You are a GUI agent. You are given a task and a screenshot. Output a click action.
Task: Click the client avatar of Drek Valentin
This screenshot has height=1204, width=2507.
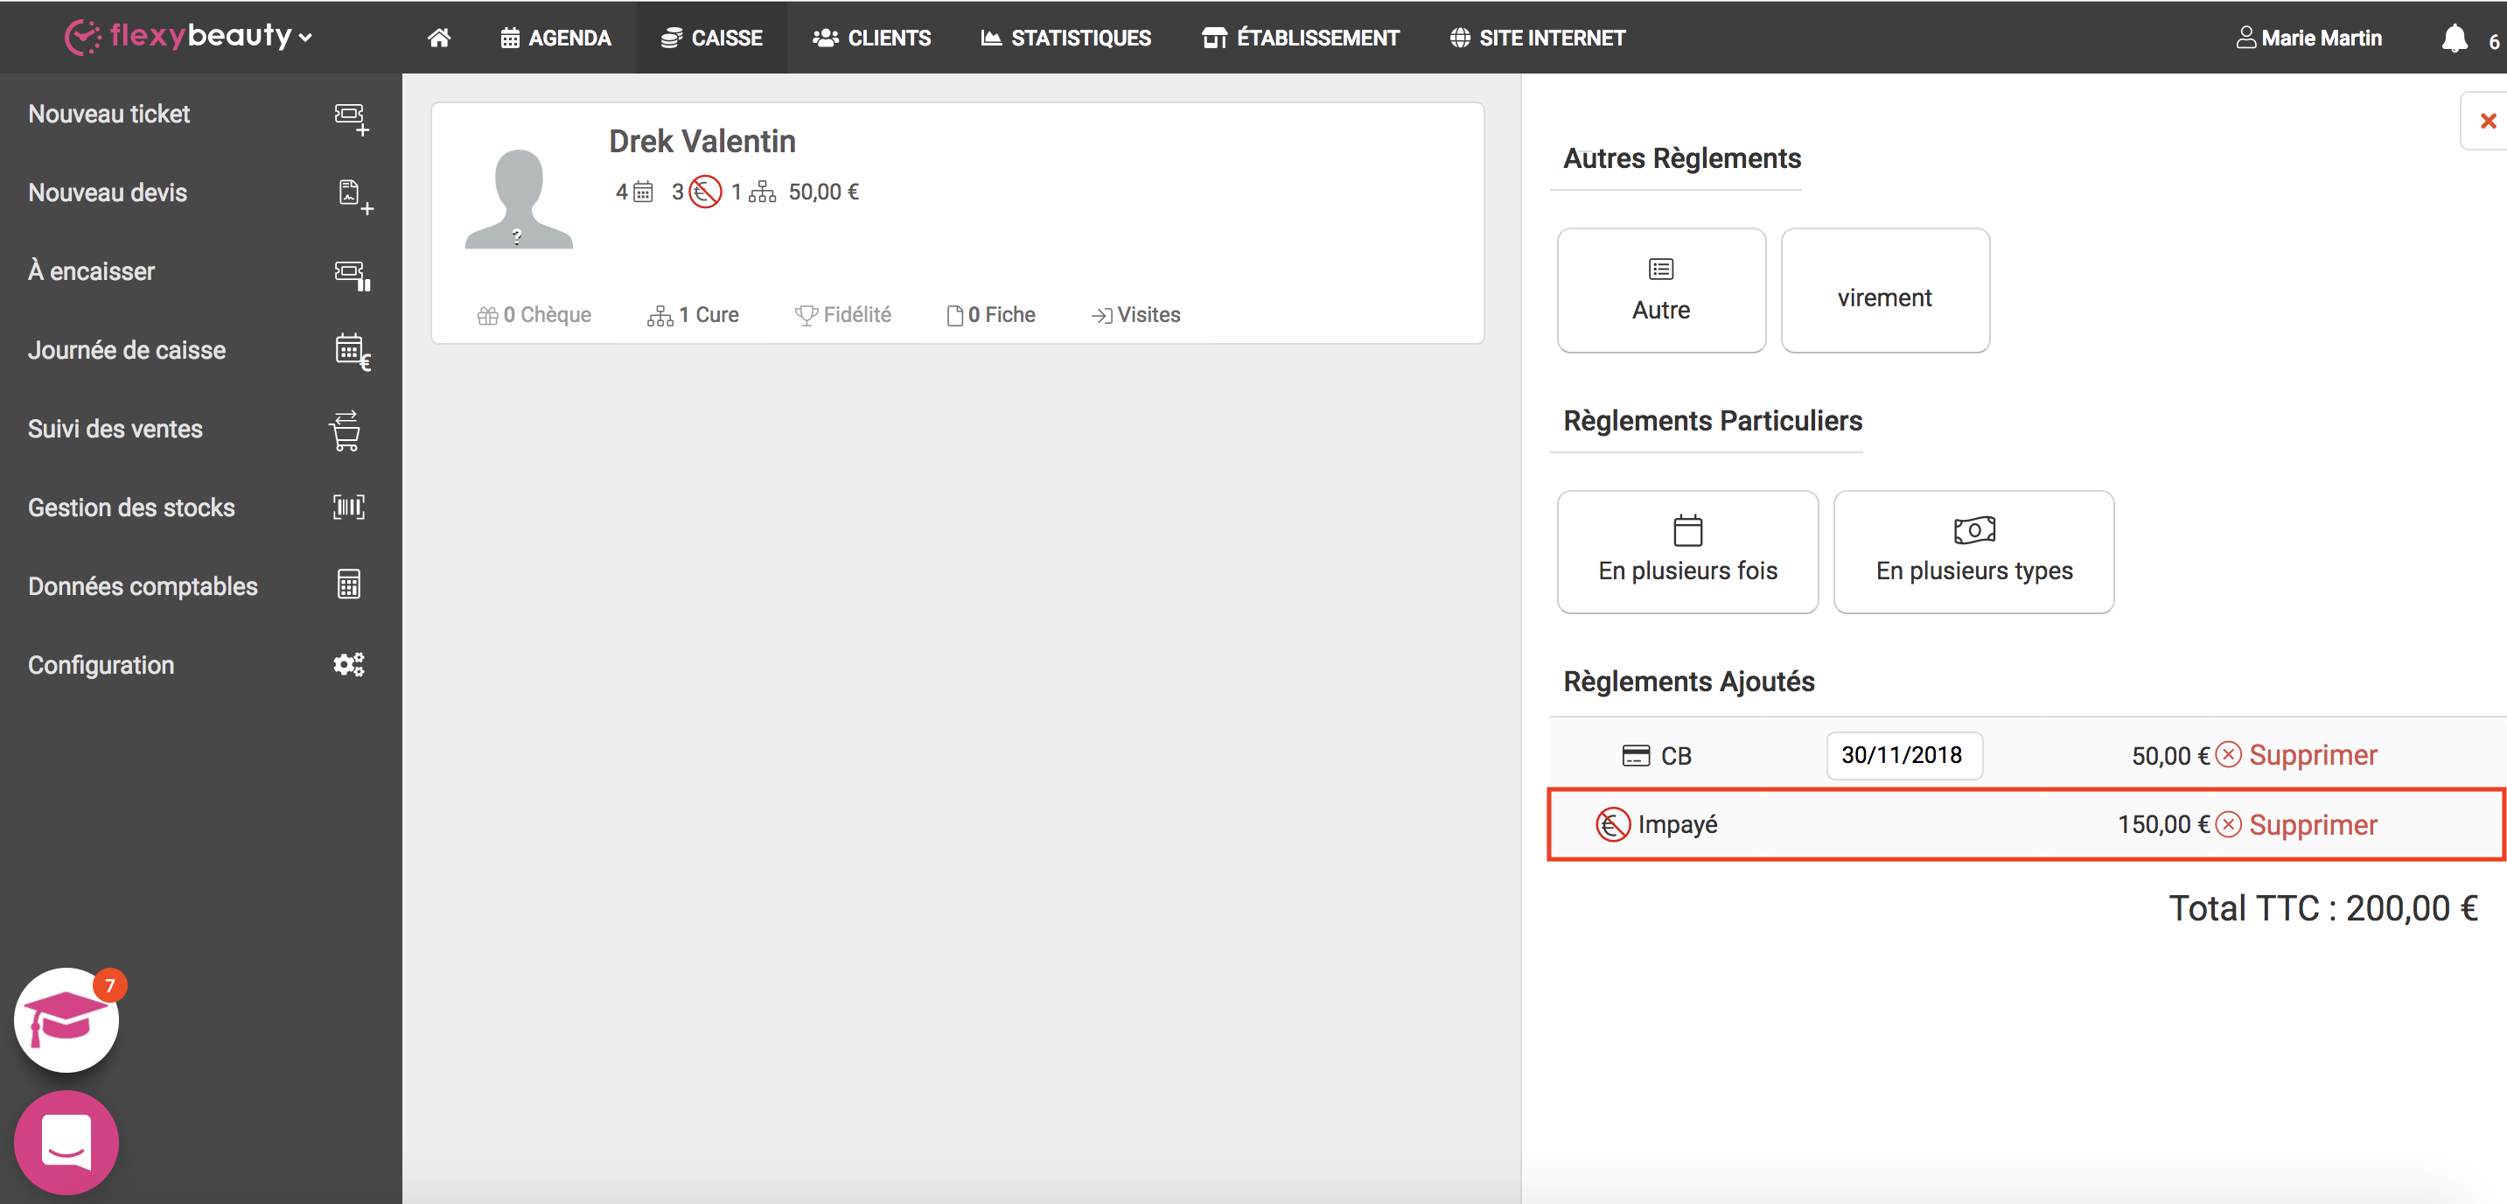519,199
